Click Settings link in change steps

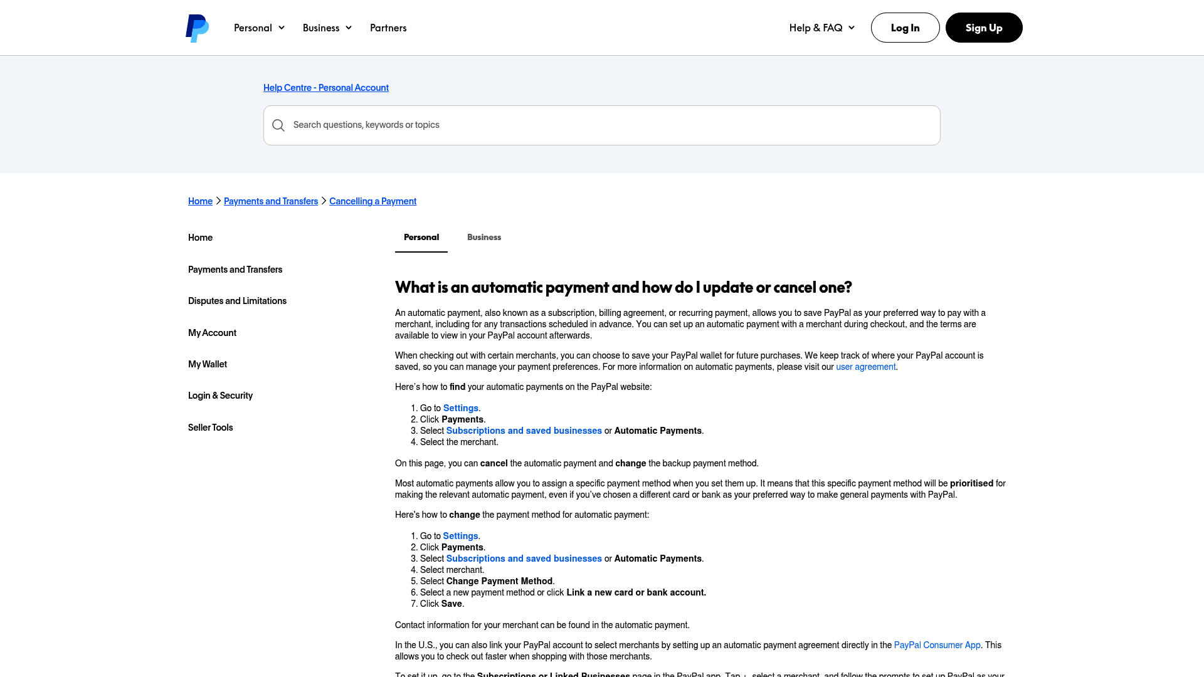461,536
